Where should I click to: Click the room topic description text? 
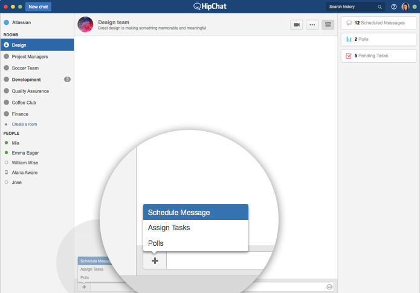[152, 28]
